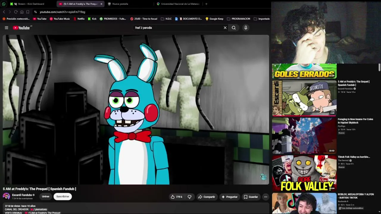381x214 pixels.
Task: Switch to Universidad Nacional de La Matanza tab
Action: click(180, 4)
